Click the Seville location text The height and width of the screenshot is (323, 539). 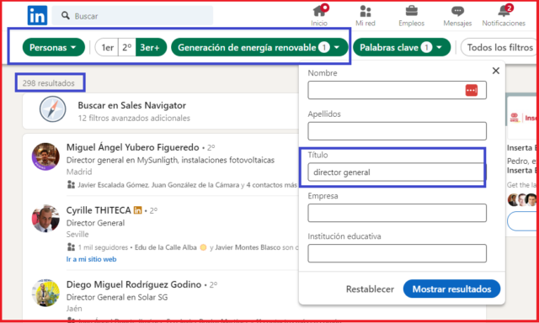(x=77, y=235)
